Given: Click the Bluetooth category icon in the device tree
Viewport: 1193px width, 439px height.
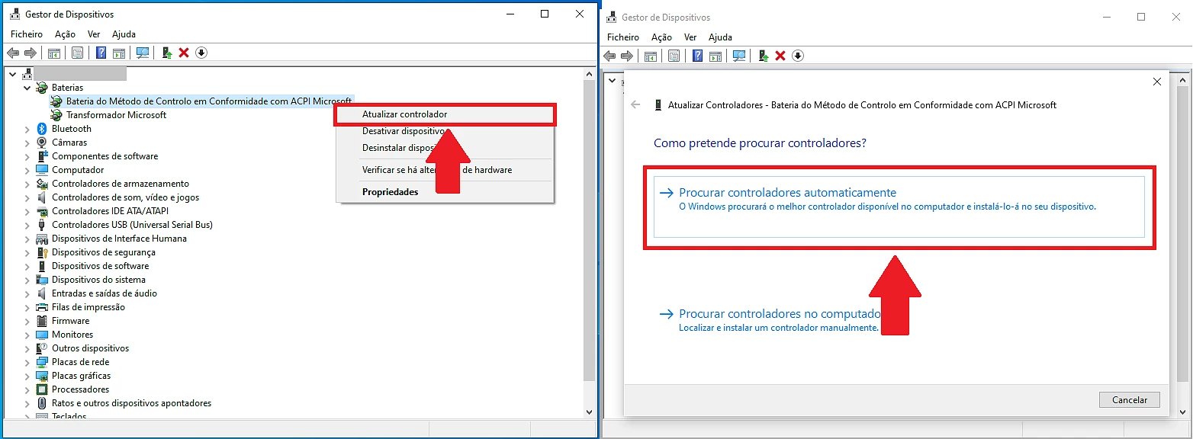Looking at the screenshot, I should pyautogui.click(x=42, y=129).
